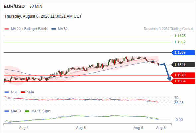
Task: Click the MA 20 + Bollinger Bands legend label
Action: click(29, 29)
